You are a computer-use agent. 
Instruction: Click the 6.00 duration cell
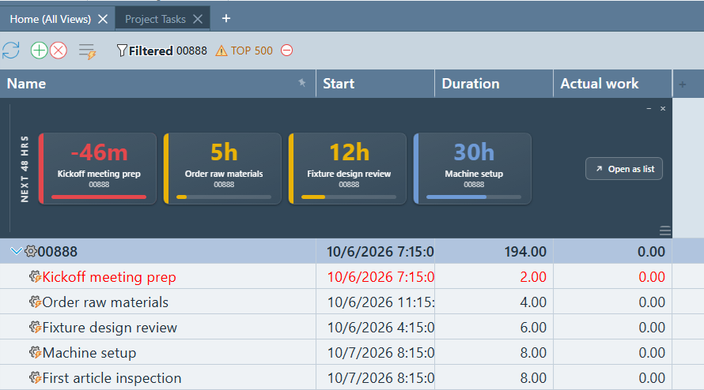pos(494,328)
